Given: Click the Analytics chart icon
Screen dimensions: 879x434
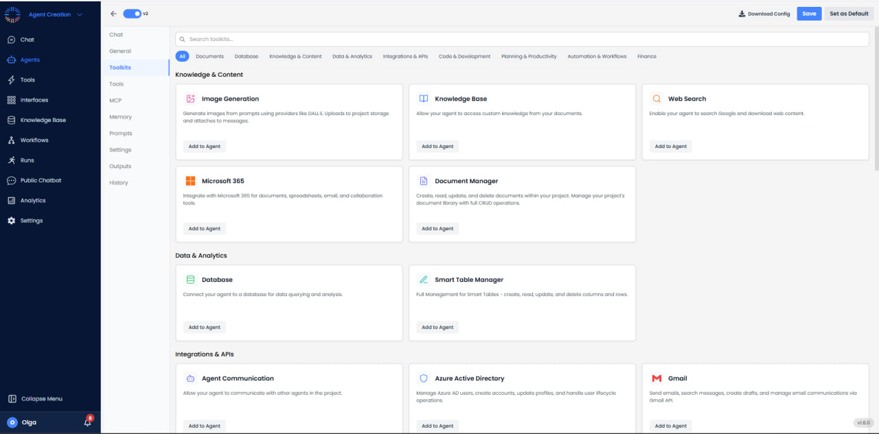Looking at the screenshot, I should (x=11, y=200).
